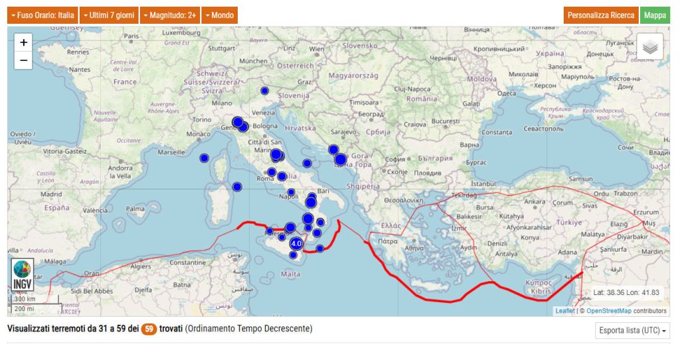The height and width of the screenshot is (344, 680).
Task: Click the large marker near Montenegro coast
Action: pyautogui.click(x=340, y=159)
